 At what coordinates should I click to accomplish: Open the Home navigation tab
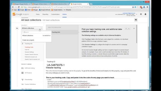[x=38, y=14]
